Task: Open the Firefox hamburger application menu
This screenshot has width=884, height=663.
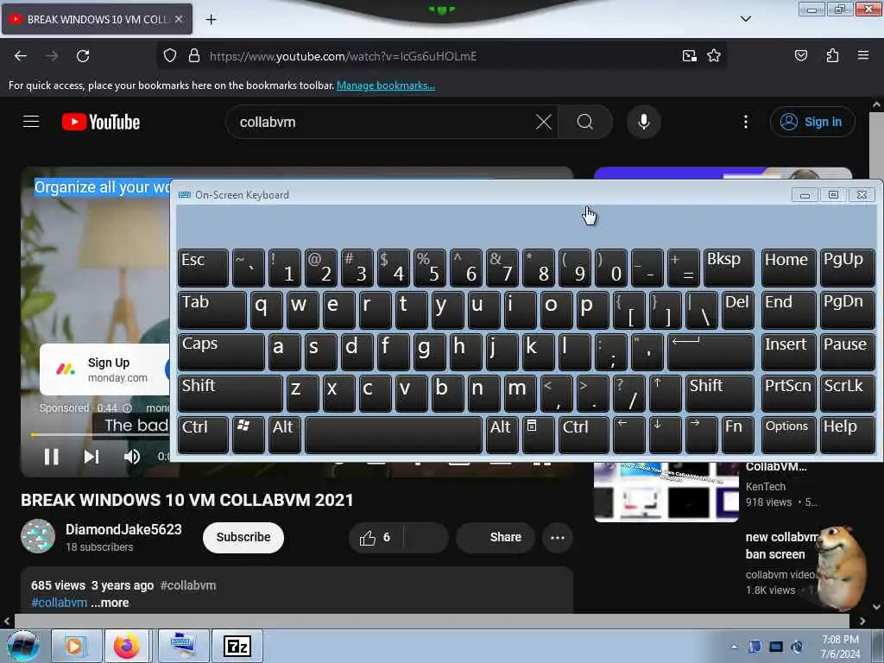Action: 862,55
